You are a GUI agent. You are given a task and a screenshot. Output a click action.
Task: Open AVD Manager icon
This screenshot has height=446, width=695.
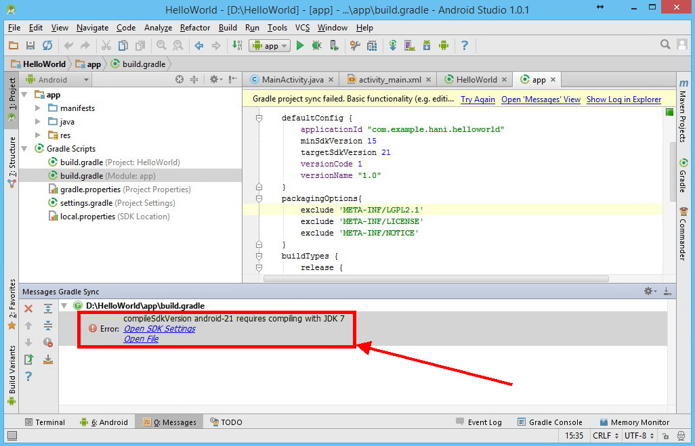(410, 45)
